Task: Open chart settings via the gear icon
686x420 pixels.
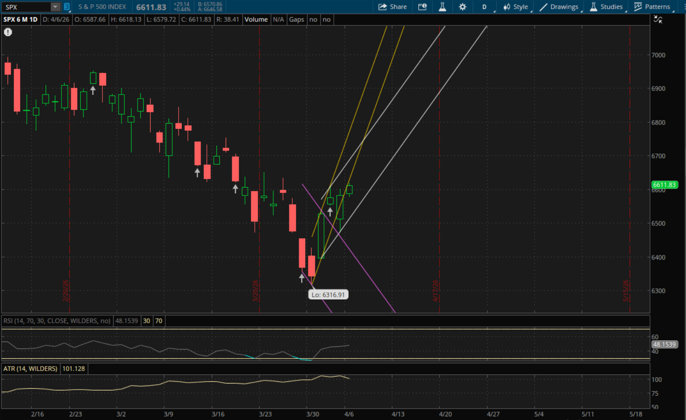Action: click(x=463, y=7)
